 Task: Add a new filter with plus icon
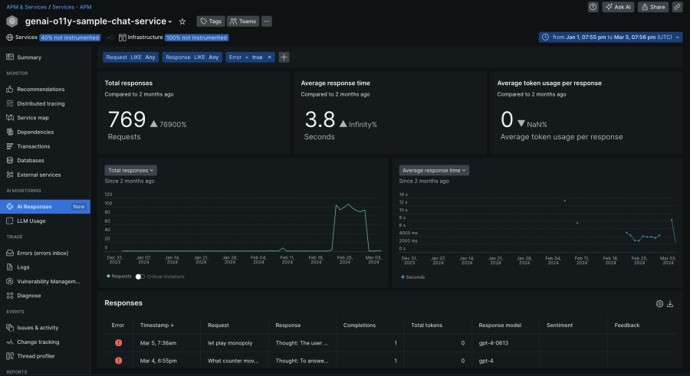point(284,57)
